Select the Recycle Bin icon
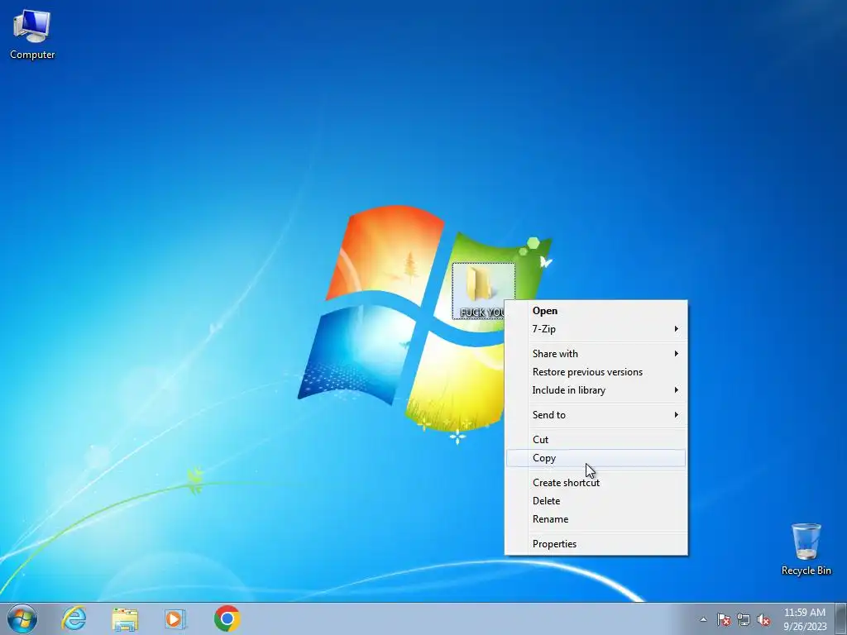 coord(806,549)
